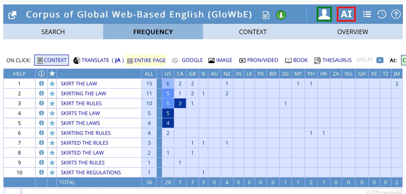Show info for SKIRTING THE LAW

(x=41, y=93)
